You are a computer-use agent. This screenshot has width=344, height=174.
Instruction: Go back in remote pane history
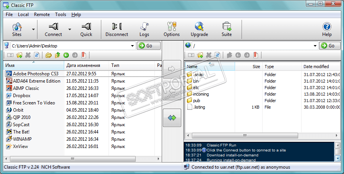click(238, 55)
